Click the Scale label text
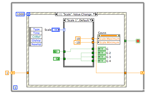The width and height of the screenshot is (150, 94). 48,30
